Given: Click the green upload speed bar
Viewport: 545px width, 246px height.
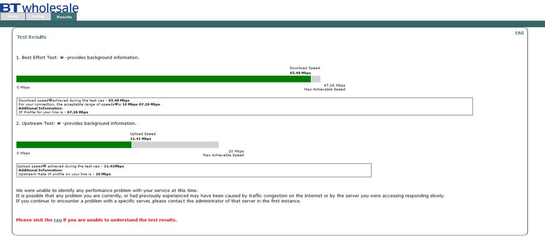Looking at the screenshot, I should [74, 145].
